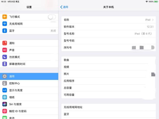Tap the 照片 row label
Viewport: 159px width, 119px height.
[x=66, y=74]
